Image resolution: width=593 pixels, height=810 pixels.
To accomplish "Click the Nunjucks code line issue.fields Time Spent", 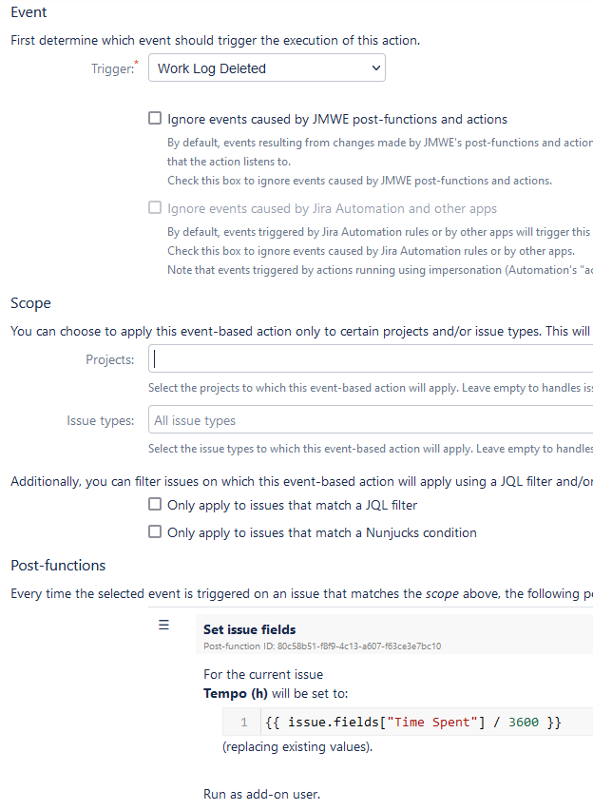I will click(x=412, y=723).
